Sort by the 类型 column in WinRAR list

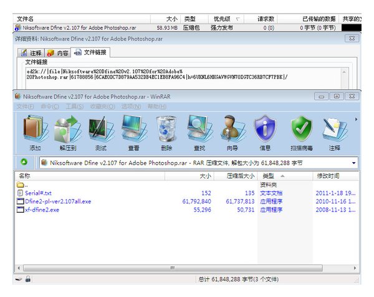coord(285,176)
